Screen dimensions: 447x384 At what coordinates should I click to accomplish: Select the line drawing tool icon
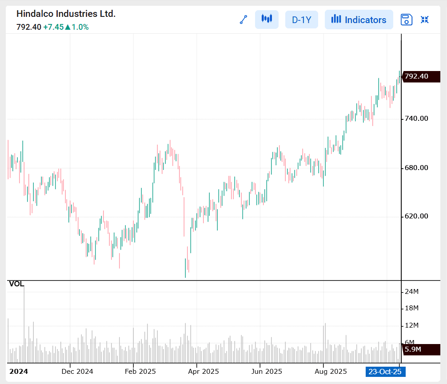click(243, 20)
